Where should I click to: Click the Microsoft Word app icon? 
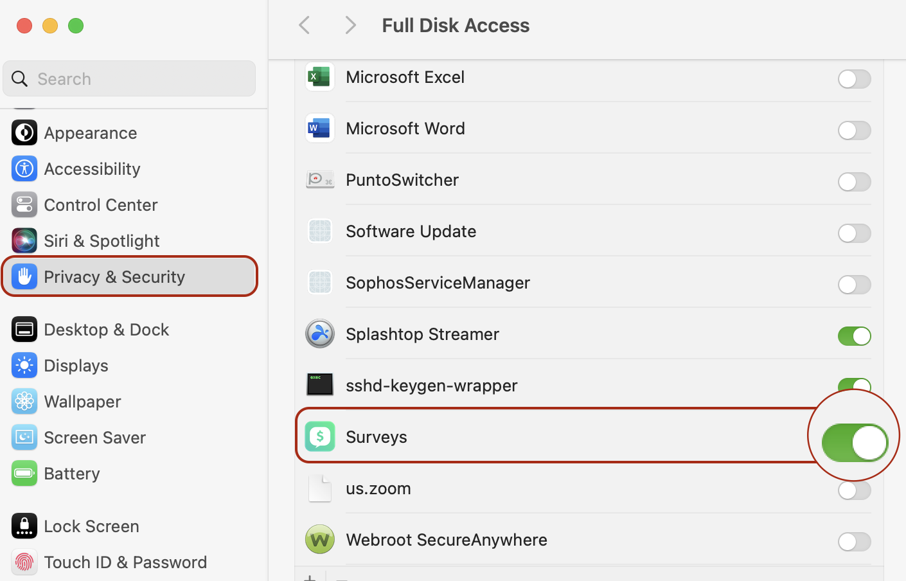[x=319, y=129]
